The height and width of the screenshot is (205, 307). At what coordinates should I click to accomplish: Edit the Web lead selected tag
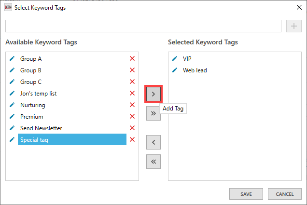coord(175,70)
